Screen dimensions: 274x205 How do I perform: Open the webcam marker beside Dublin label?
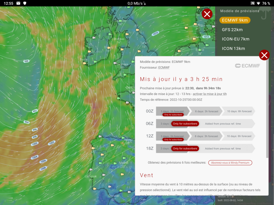[x=109, y=48]
